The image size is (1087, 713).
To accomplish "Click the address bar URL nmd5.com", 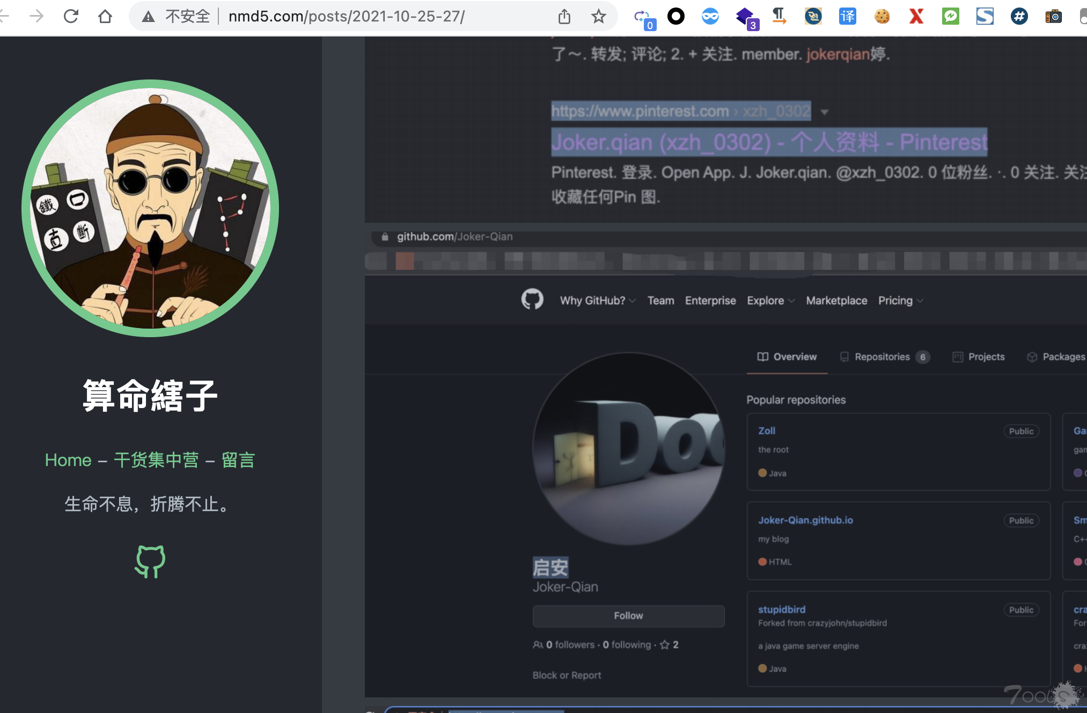I will 346,17.
